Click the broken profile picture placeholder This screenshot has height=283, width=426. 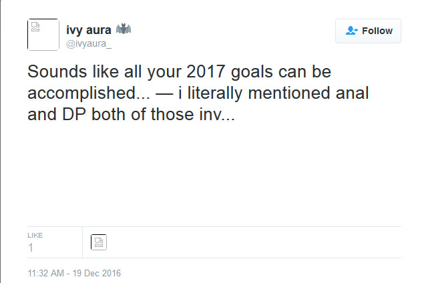click(35, 28)
